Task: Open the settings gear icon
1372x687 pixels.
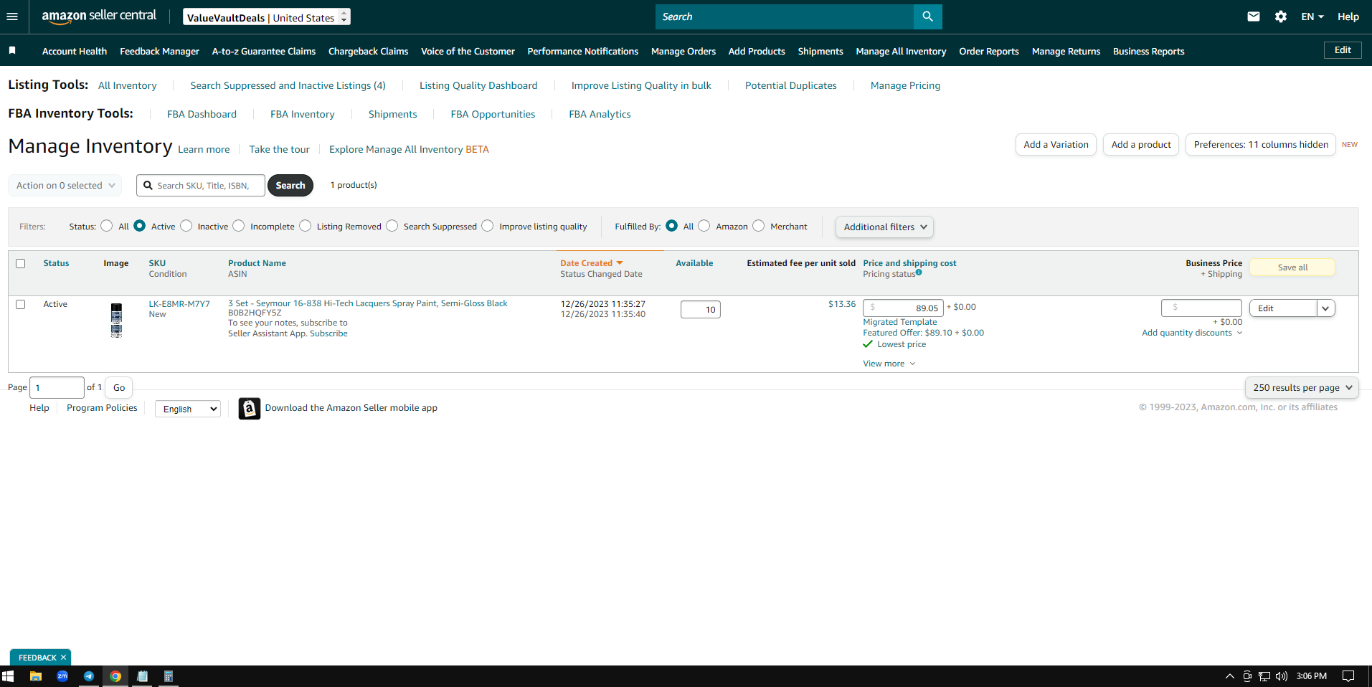Action: pos(1281,16)
